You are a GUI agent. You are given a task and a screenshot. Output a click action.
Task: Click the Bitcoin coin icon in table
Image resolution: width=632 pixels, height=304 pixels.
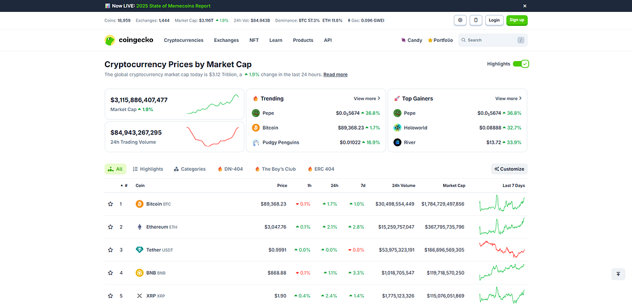pyautogui.click(x=139, y=204)
